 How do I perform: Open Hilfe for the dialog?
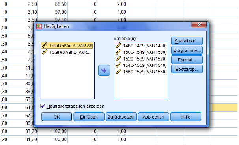[x=186, y=117]
